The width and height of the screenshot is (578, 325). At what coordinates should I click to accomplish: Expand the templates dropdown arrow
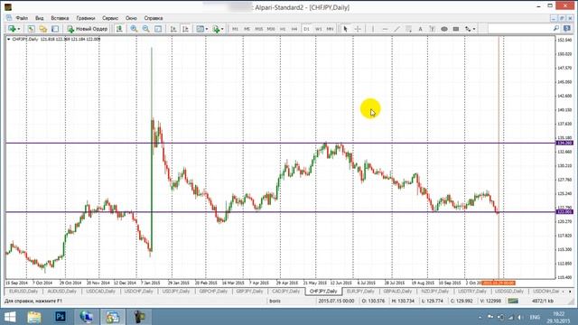click(x=207, y=29)
